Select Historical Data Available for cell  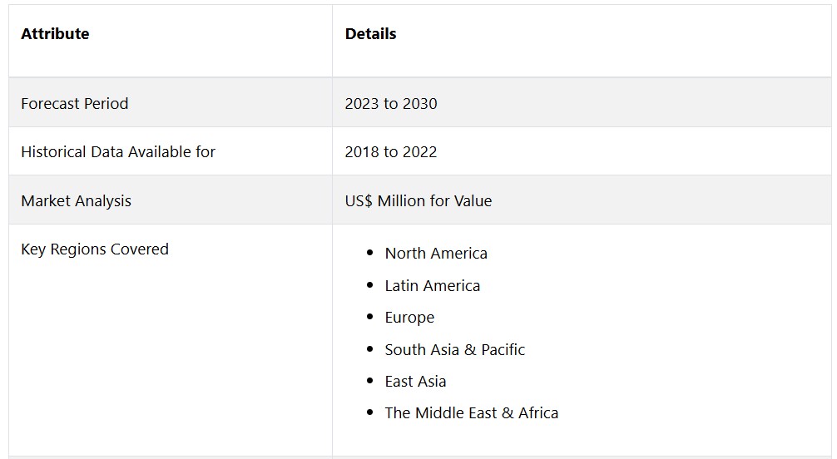coord(118,152)
